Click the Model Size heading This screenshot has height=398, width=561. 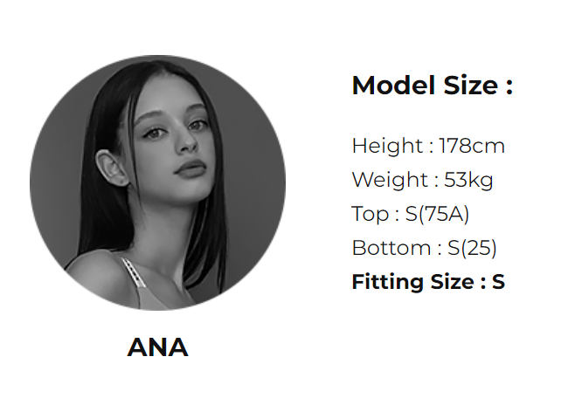tap(433, 85)
